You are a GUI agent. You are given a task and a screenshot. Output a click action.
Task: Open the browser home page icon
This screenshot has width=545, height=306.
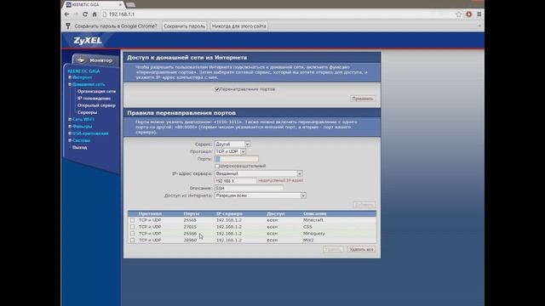[x=95, y=14]
